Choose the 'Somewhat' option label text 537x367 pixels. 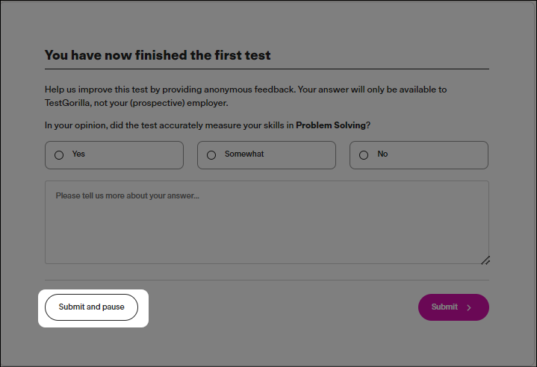[244, 154]
